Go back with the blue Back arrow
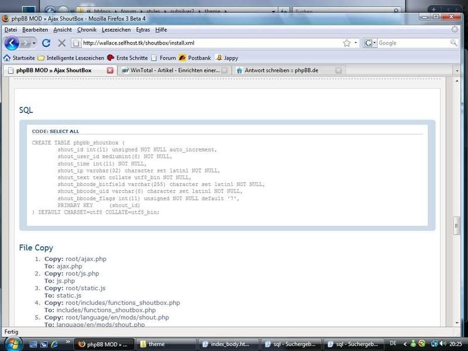The image size is (468, 351). 12,43
